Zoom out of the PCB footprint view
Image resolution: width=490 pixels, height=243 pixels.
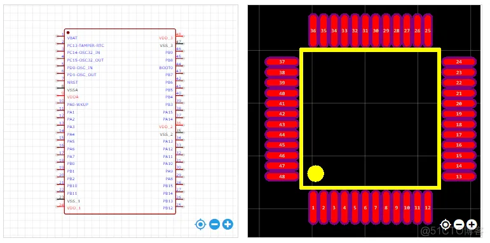point(458,225)
